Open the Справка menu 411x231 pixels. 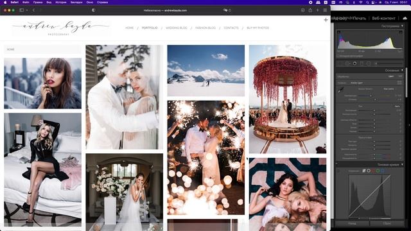(x=102, y=3)
